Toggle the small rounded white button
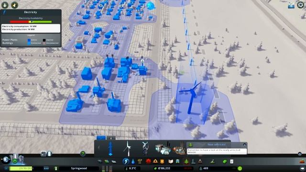306x172 pixels. pos(49,154)
